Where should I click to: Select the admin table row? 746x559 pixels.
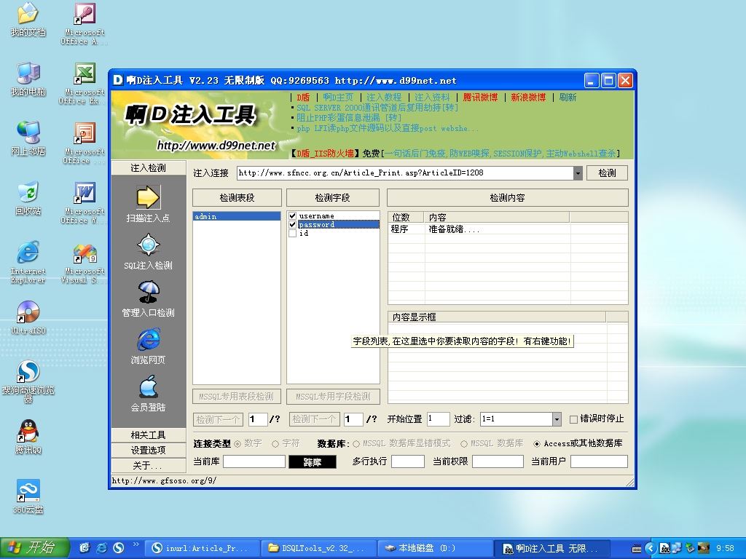(237, 216)
